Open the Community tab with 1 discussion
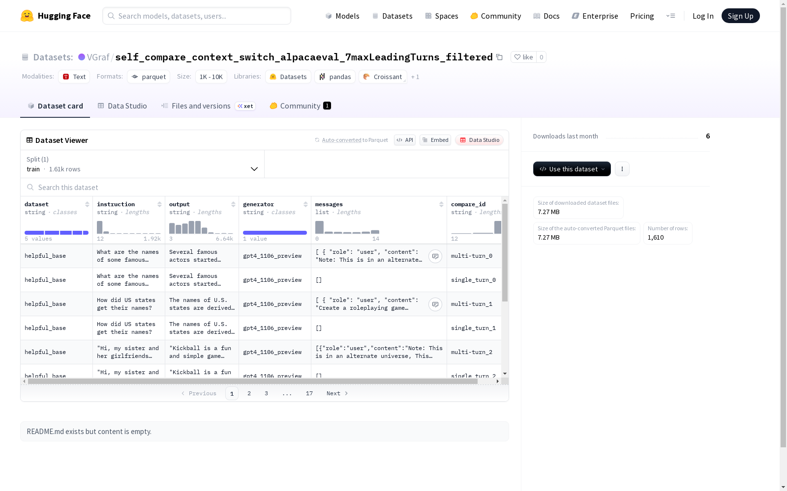 point(301,106)
